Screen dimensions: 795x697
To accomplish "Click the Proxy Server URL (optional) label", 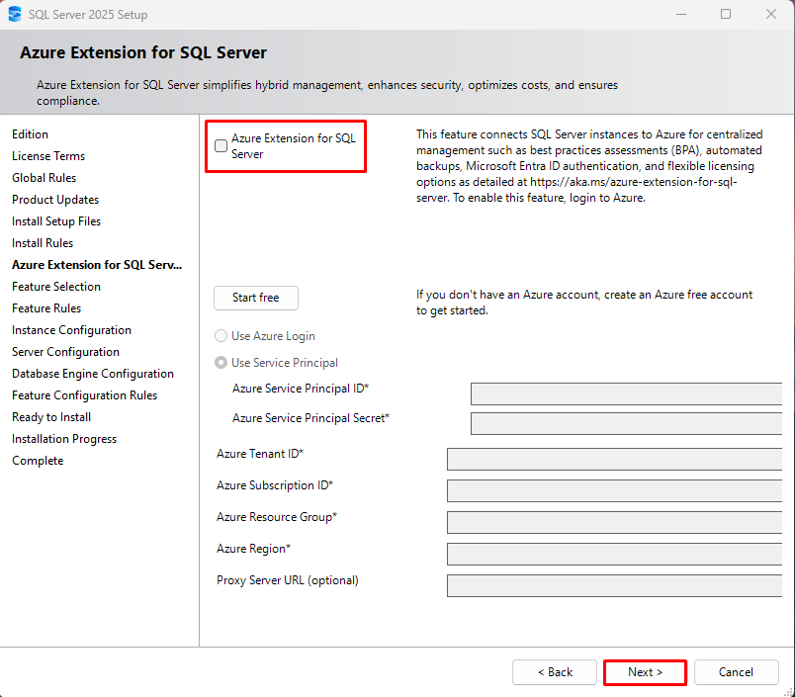I will tap(288, 580).
